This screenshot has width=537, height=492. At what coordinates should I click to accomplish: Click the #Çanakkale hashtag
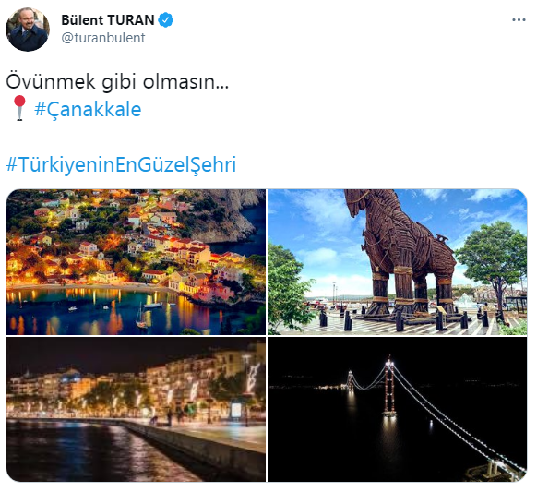tap(88, 109)
